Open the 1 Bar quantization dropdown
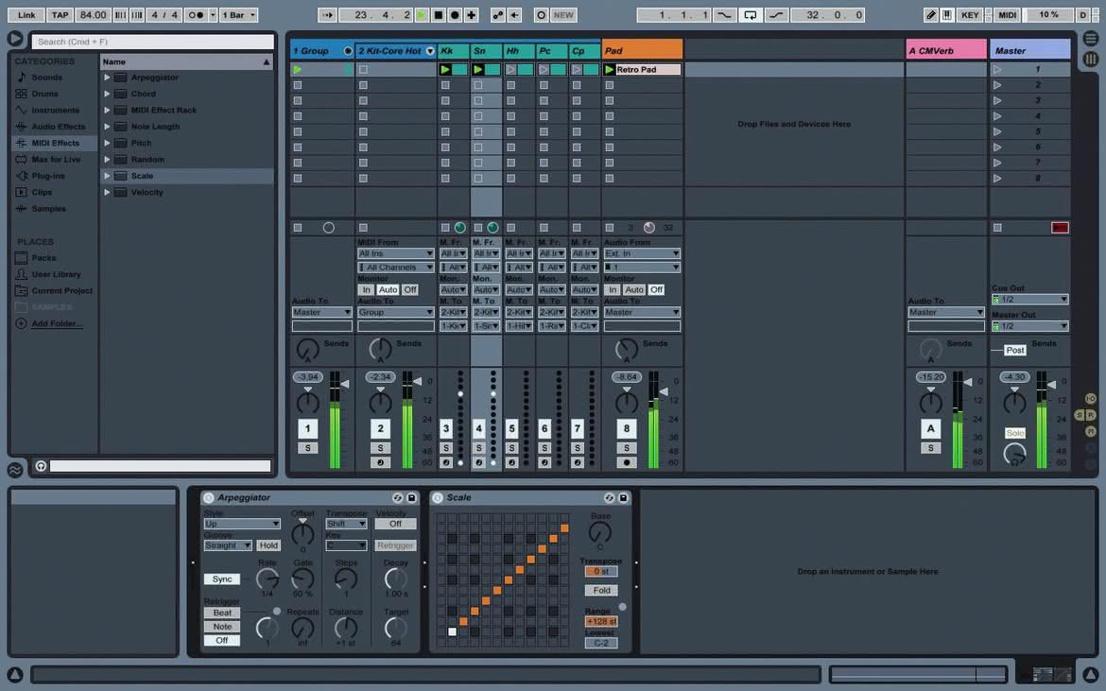Image resolution: width=1106 pixels, height=691 pixels. tap(238, 15)
